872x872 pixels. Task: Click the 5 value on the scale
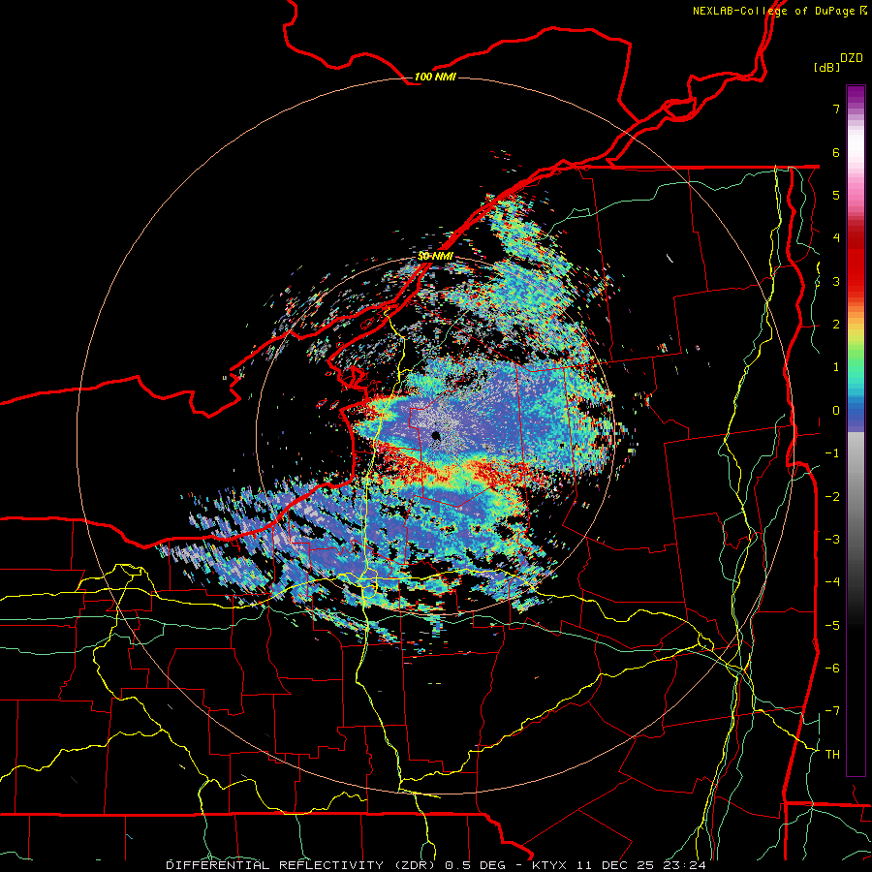click(x=836, y=195)
